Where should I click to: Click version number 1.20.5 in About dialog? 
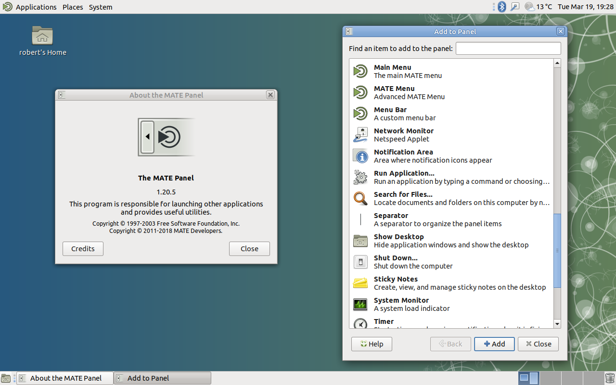tap(166, 192)
